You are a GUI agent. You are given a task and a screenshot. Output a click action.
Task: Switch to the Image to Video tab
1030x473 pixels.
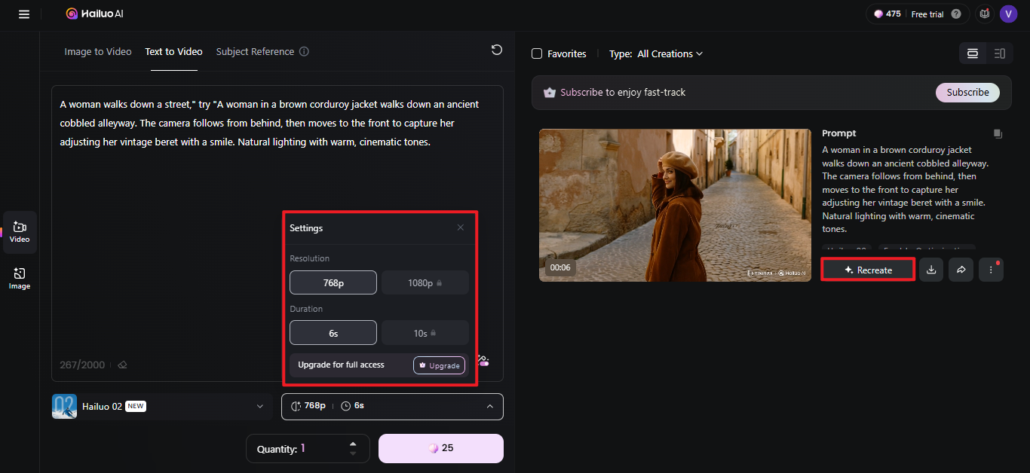98,52
